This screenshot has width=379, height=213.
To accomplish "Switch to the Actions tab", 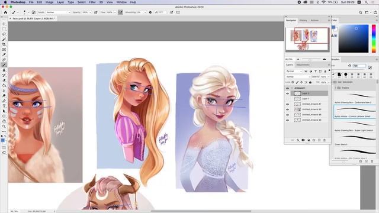I will click(314, 21).
